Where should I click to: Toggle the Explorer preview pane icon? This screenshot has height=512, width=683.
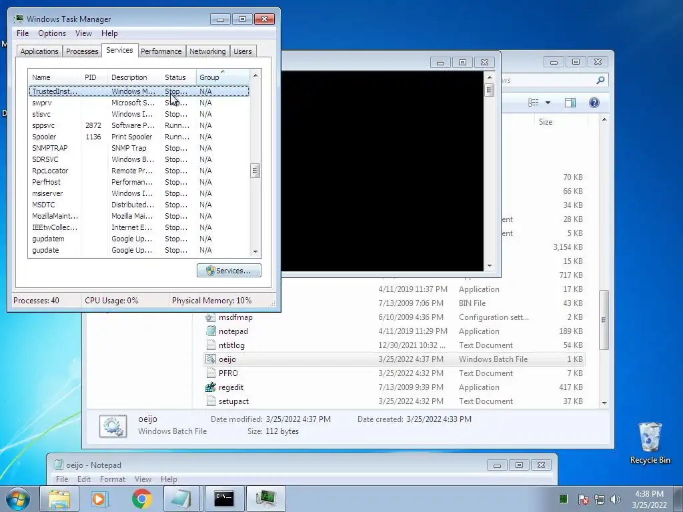(x=570, y=102)
